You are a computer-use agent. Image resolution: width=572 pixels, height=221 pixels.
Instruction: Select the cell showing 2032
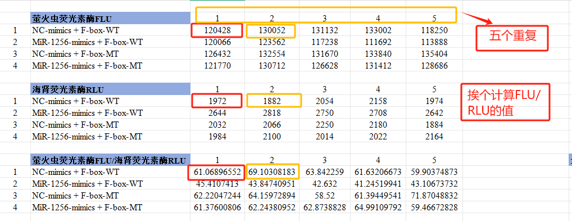click(217, 125)
